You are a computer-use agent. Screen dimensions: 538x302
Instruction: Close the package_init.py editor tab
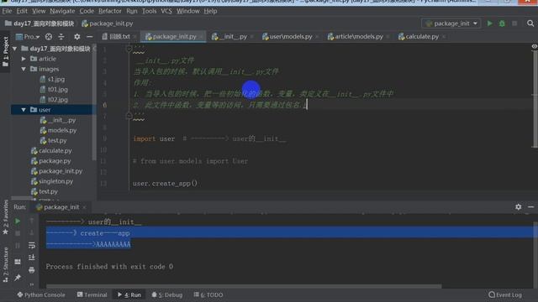202,37
